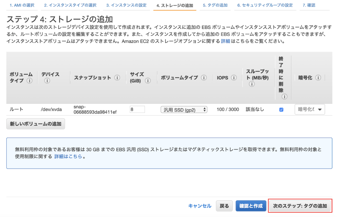
Task: Open the 汎用 SSD (gp2) volume type dropdown
Action: [x=184, y=110]
